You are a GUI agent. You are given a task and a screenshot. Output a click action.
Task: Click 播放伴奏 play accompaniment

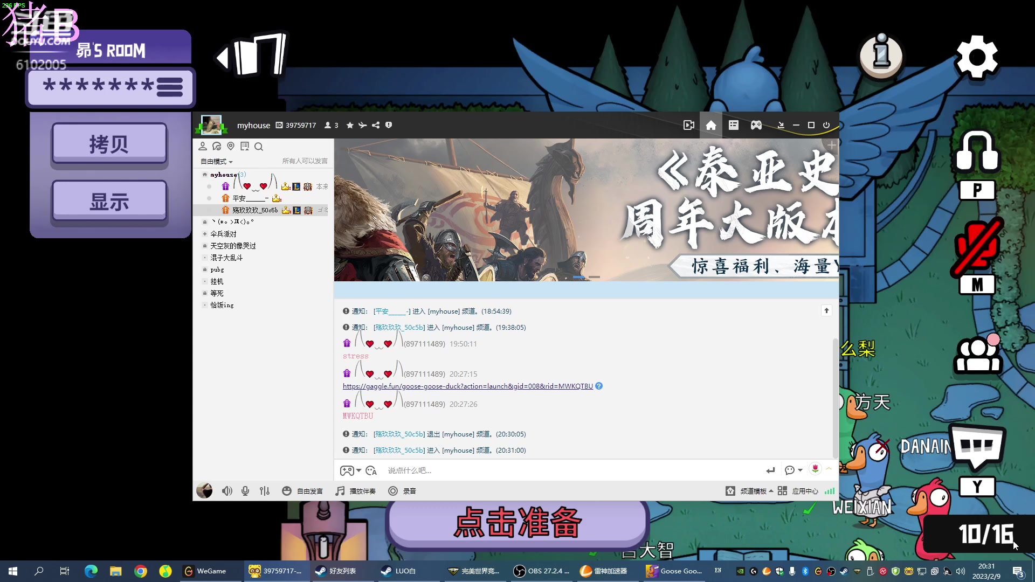(355, 491)
